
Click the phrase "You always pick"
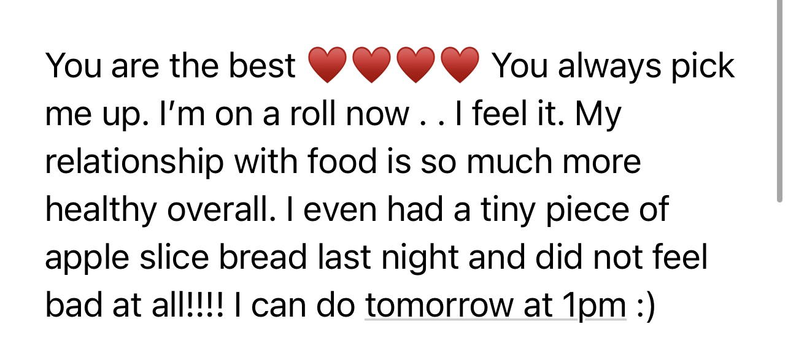pos(614,66)
